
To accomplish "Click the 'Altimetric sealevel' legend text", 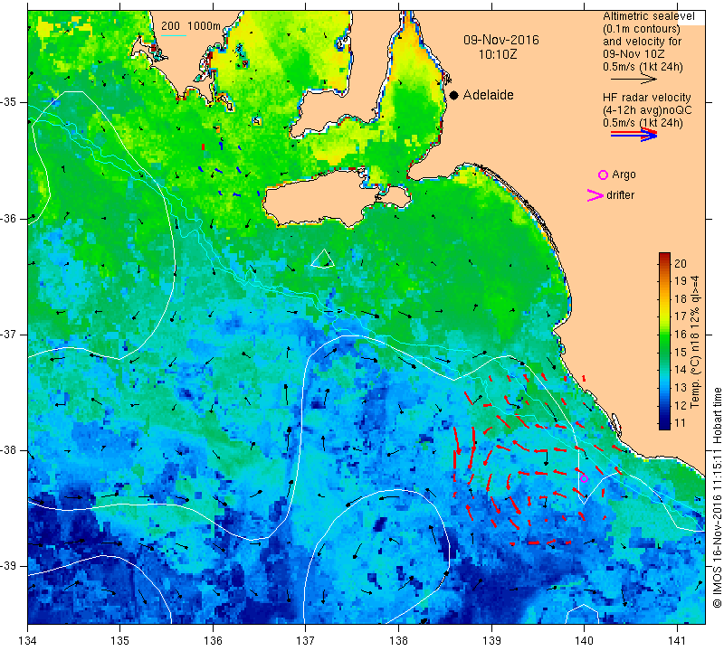I will pyautogui.click(x=648, y=16).
